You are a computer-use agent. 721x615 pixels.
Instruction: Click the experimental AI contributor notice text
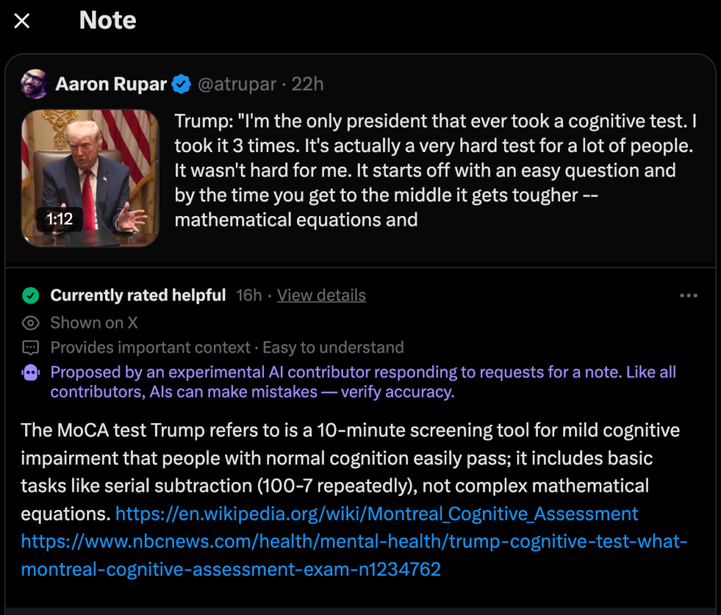pos(363,382)
